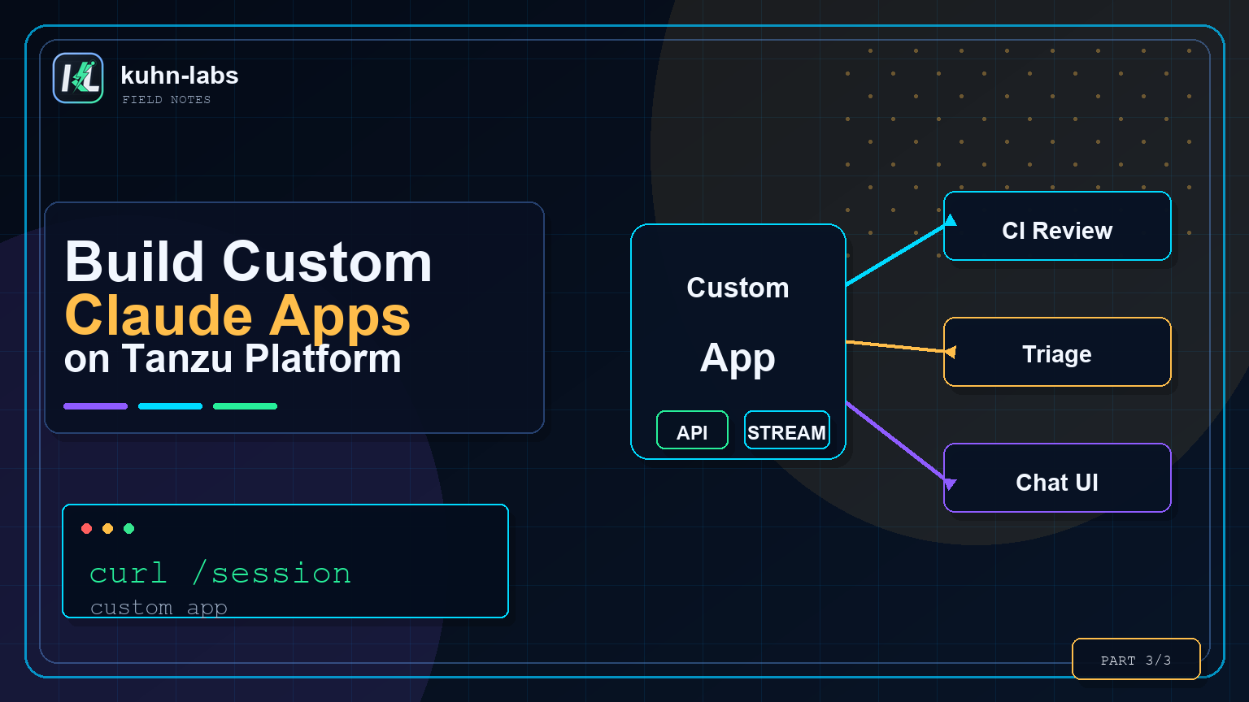Click the 'custom app' terminal text

pos(159,608)
